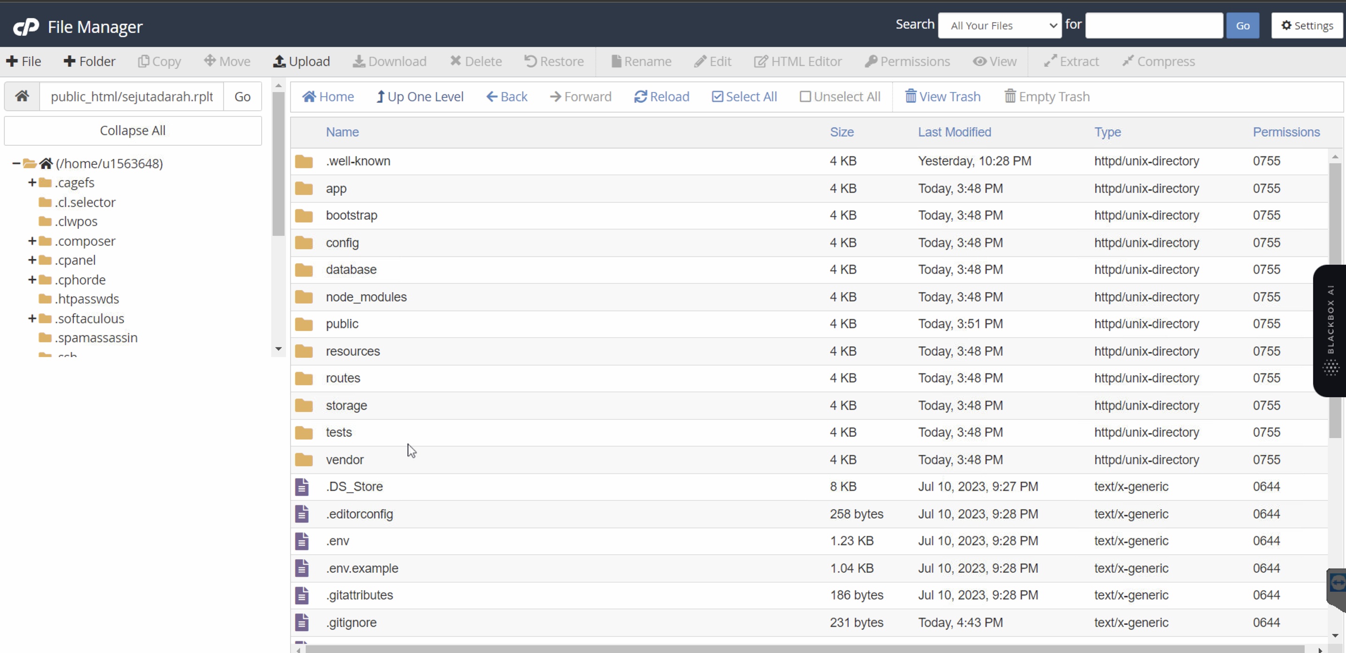Viewport: 1346px width, 653px height.
Task: Expand the .softaculous tree folder
Action: (32, 318)
